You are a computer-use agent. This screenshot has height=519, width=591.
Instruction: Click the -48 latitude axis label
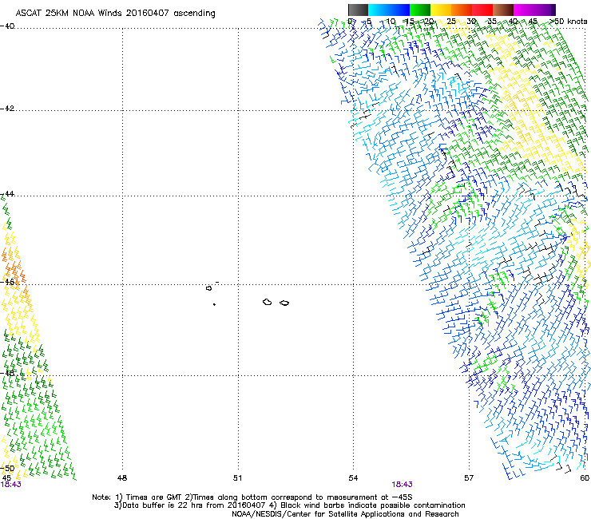(7, 373)
